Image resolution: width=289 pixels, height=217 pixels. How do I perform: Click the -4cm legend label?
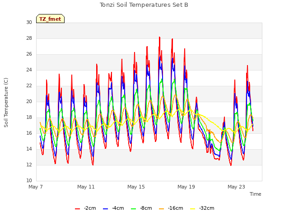(118, 208)
